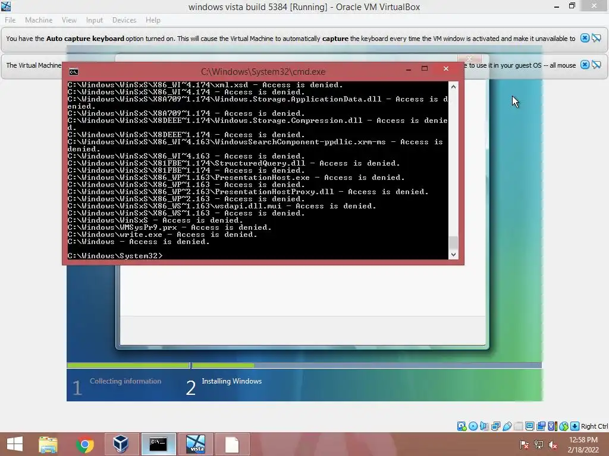Viewport: 609px width, 456px height.
Task: Open the clock showing 12:58 PM
Action: pyautogui.click(x=583, y=445)
